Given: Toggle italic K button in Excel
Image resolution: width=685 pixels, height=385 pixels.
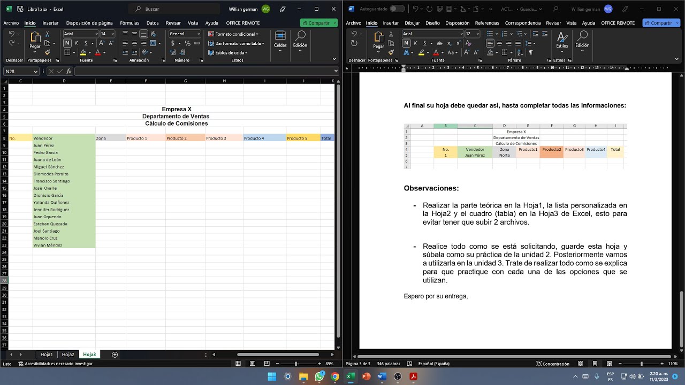Looking at the screenshot, I should click(77, 43).
